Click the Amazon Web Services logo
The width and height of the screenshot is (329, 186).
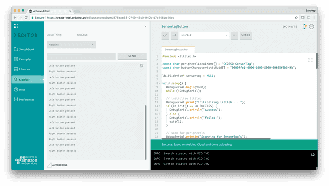click(26, 160)
